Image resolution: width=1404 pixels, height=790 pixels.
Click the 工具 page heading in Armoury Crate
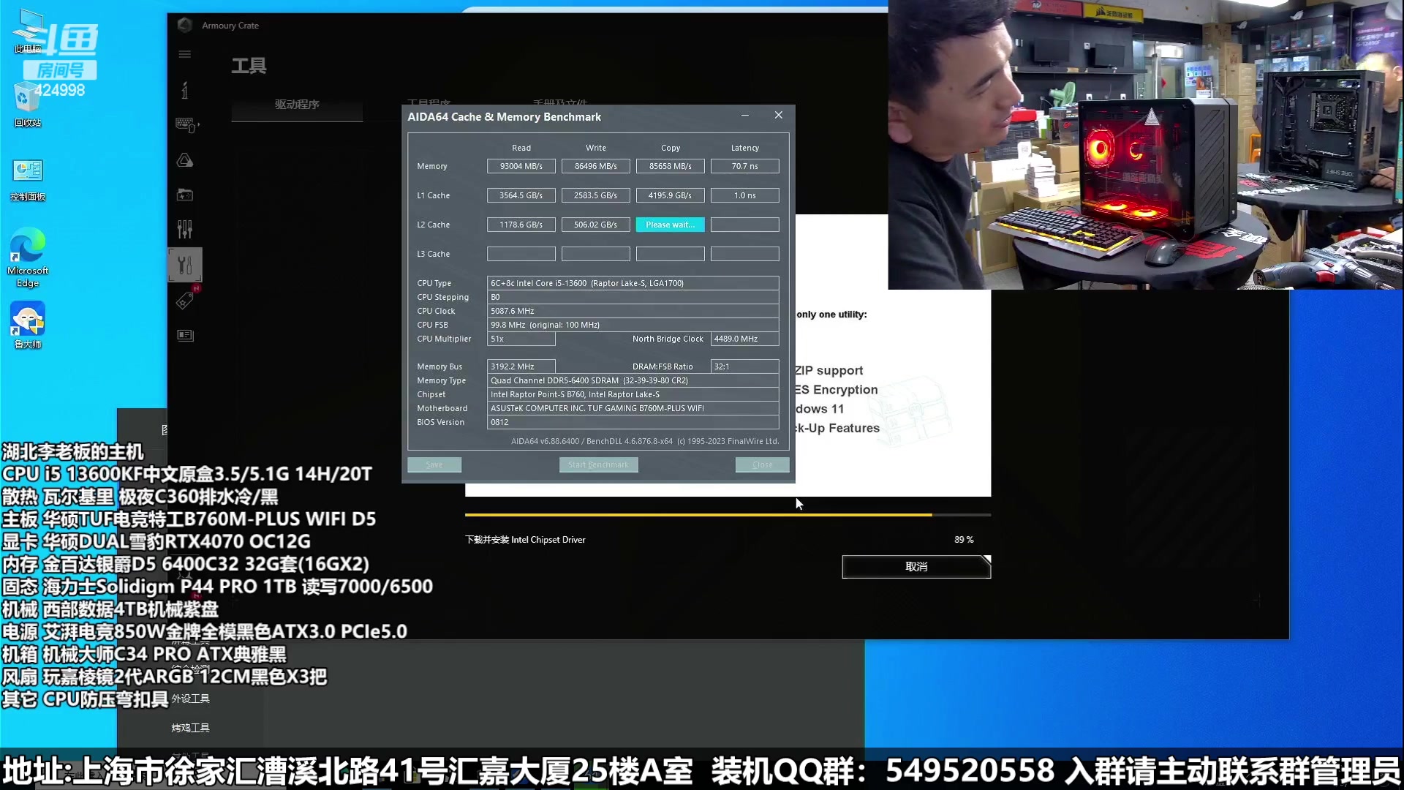pos(249,66)
